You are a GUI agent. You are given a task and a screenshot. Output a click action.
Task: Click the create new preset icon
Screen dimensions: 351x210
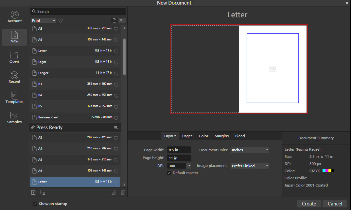[x=33, y=192]
